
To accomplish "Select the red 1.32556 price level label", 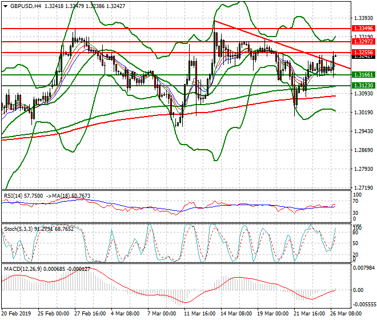I will 363,52.
